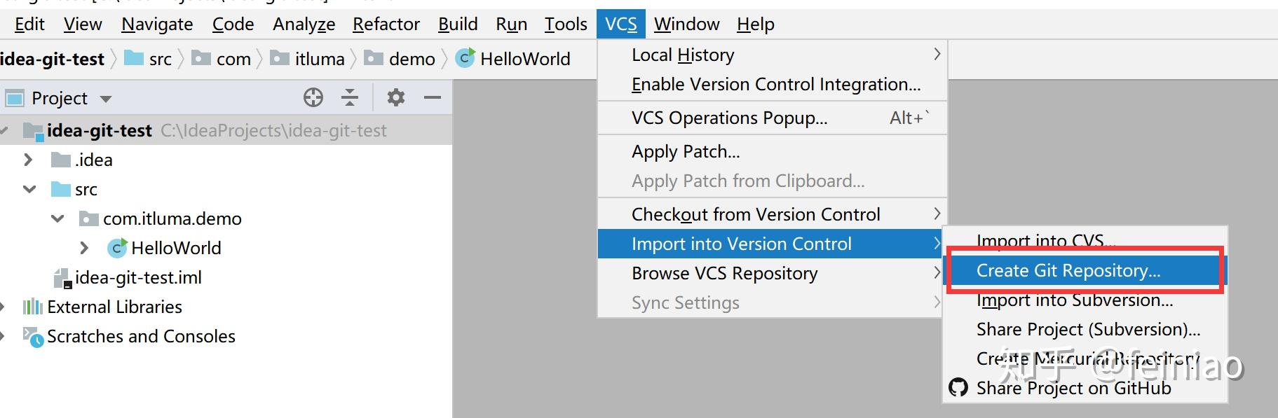
Task: Collapse the src folder
Action: 29,189
